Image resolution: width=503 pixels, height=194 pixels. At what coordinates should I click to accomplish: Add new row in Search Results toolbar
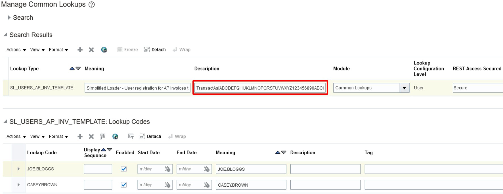point(80,50)
